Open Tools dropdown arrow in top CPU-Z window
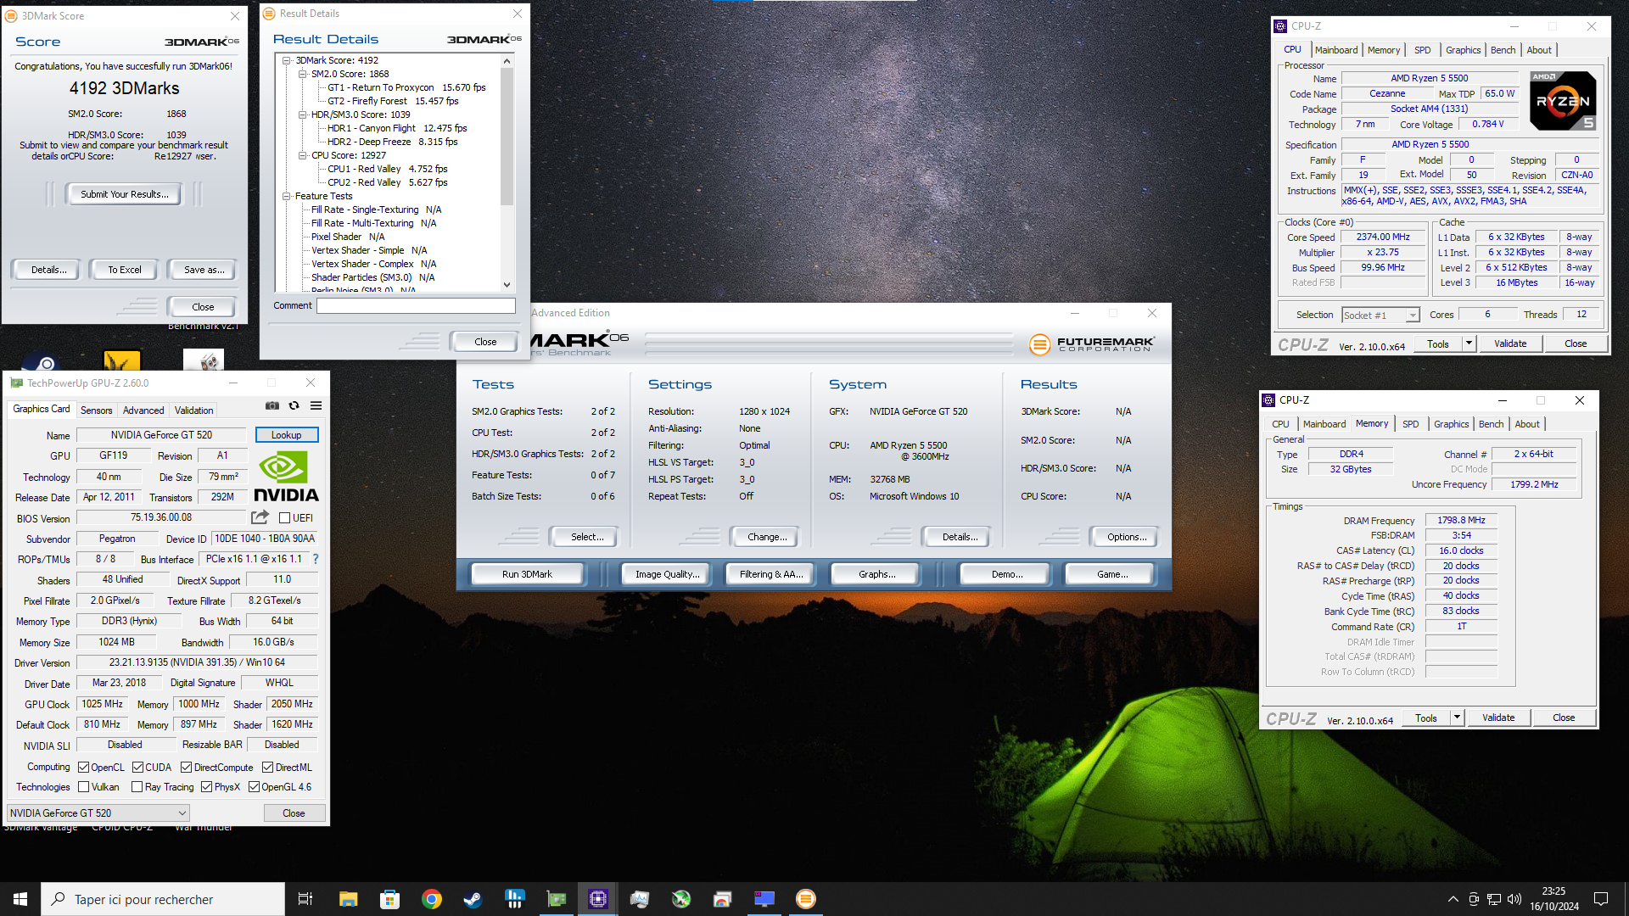The width and height of the screenshot is (1629, 916). pos(1469,343)
